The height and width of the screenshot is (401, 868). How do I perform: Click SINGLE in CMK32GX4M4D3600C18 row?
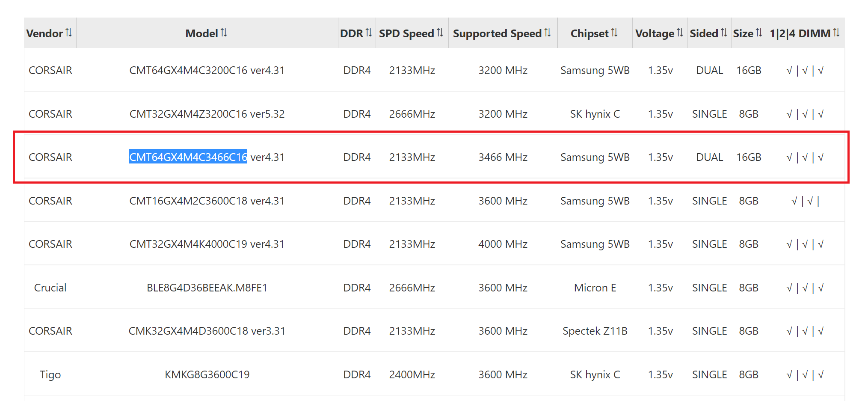[x=709, y=331]
